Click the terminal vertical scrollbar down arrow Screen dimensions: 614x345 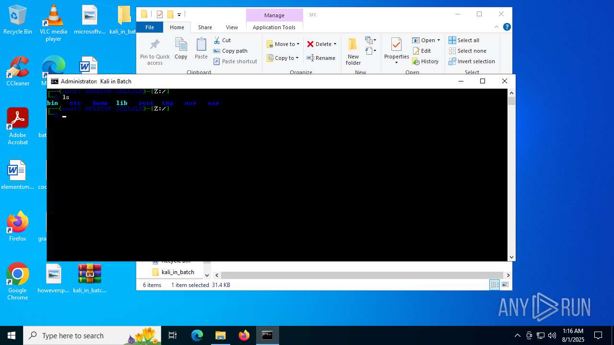click(511, 257)
